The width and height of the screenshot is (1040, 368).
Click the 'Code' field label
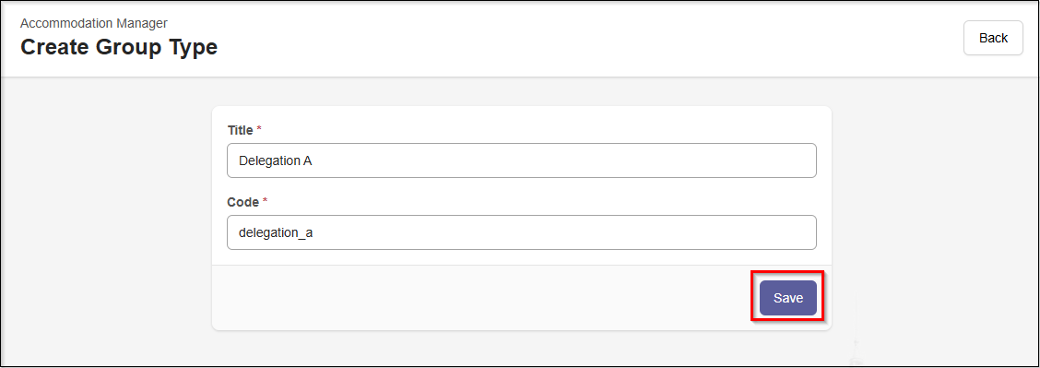[242, 202]
